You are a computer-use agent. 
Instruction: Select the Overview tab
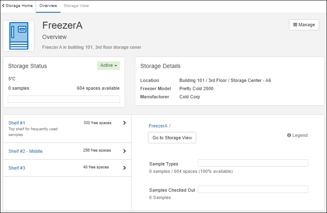(48, 6)
